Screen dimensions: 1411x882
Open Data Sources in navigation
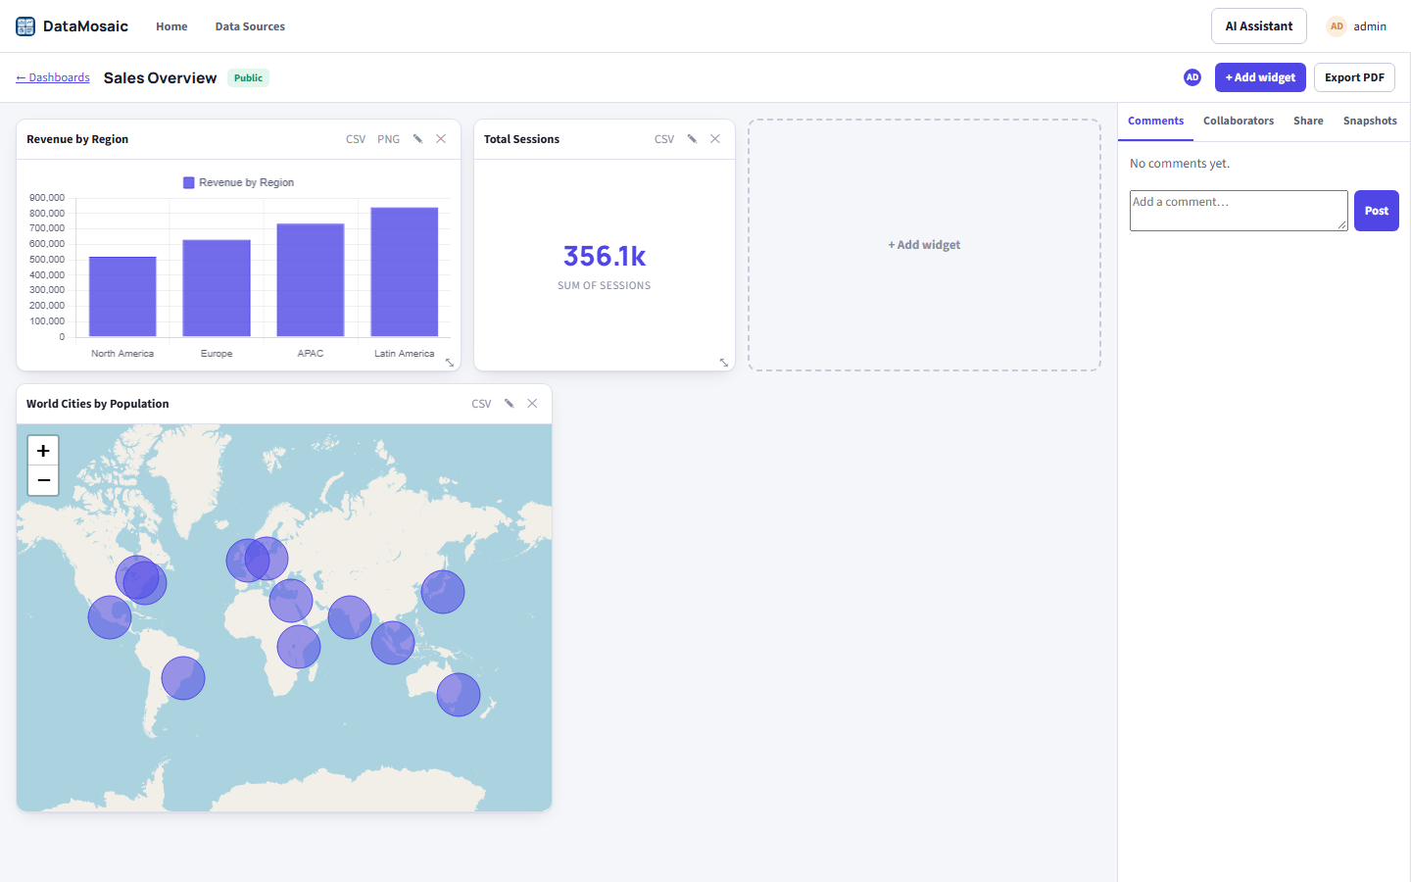coord(250,26)
